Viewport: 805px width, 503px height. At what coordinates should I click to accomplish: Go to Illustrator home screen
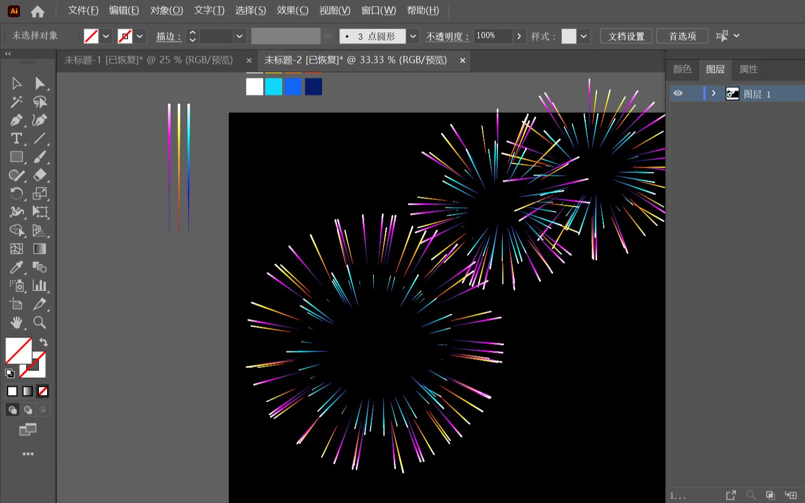coord(37,11)
